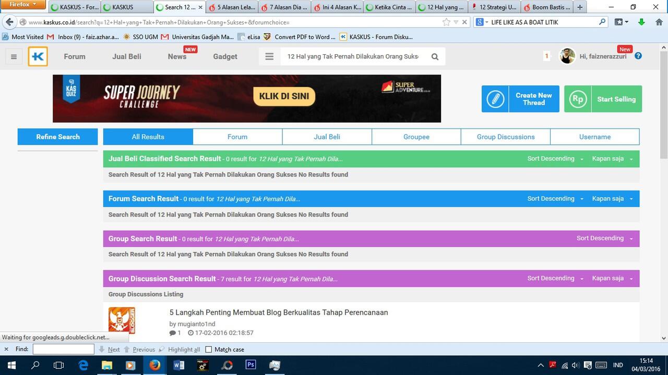The width and height of the screenshot is (668, 375).
Task: Open Microsoft Word from taskbar
Action: coord(178,365)
